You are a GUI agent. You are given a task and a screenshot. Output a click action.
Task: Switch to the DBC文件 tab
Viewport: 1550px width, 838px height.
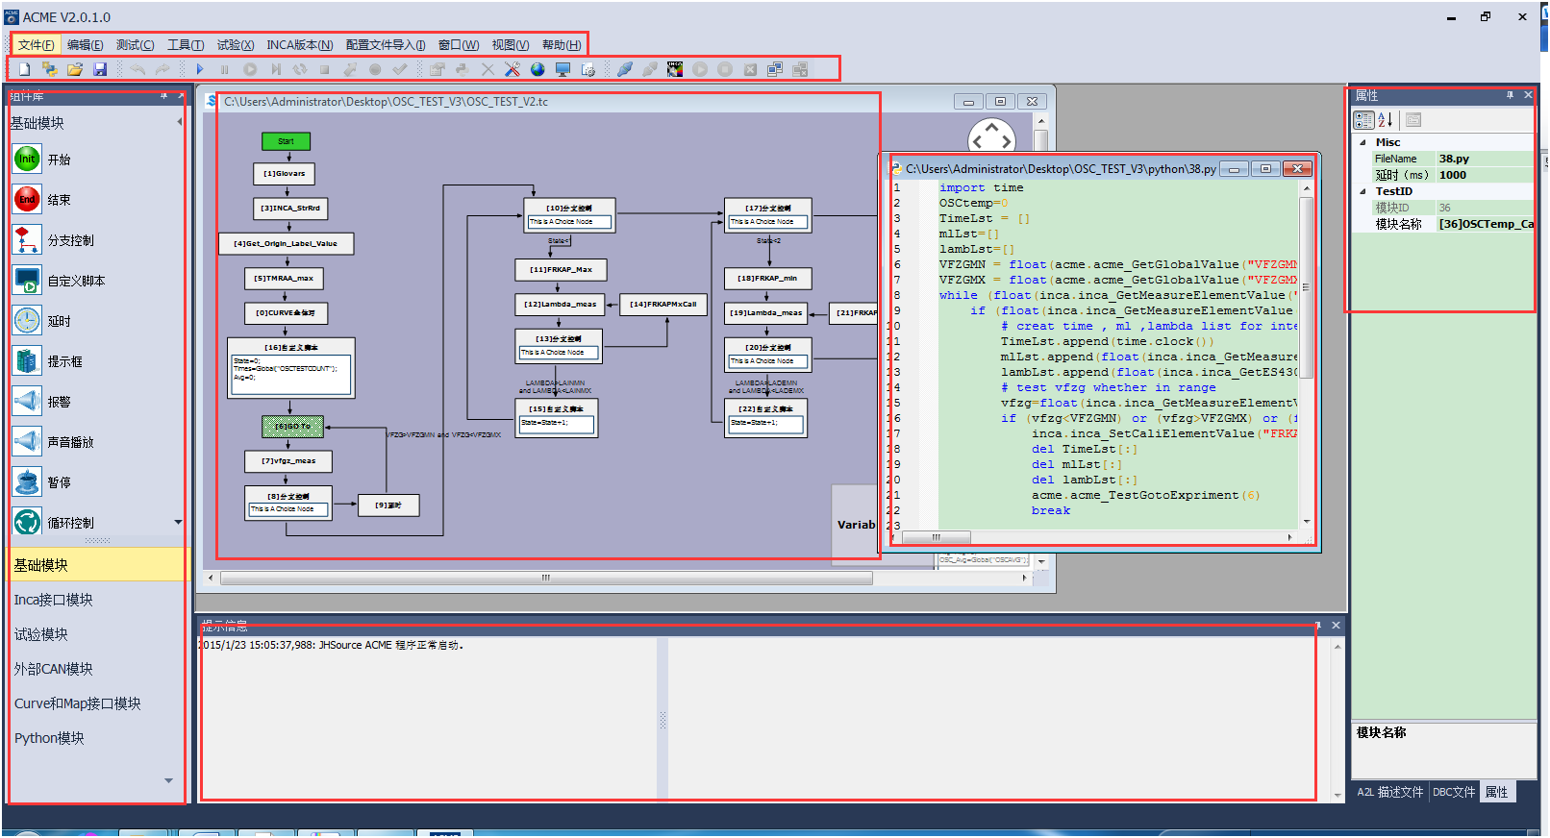click(x=1453, y=793)
